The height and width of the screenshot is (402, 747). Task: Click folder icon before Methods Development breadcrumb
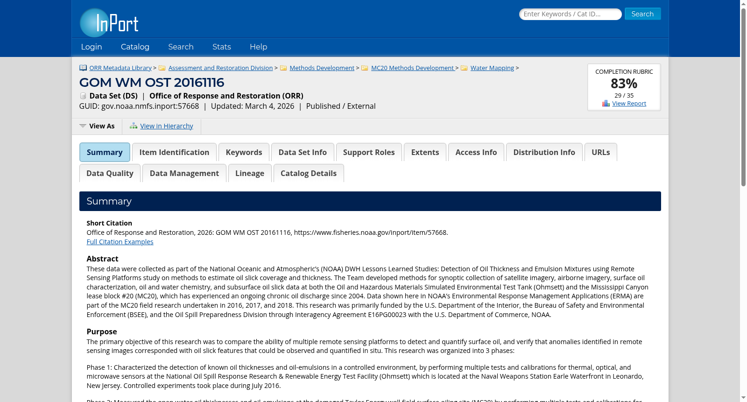283,68
